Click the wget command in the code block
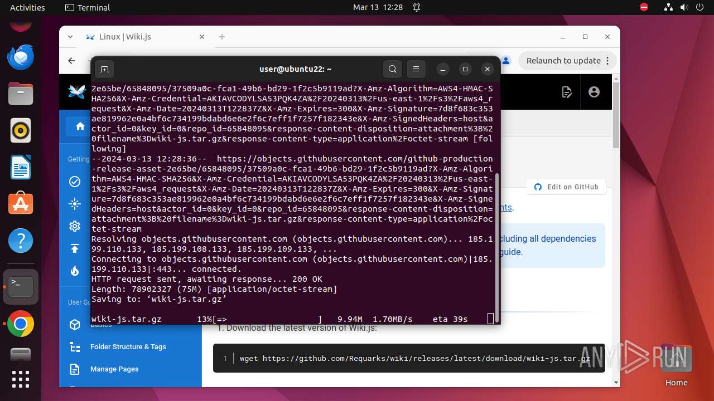The image size is (714, 401). 415,358
